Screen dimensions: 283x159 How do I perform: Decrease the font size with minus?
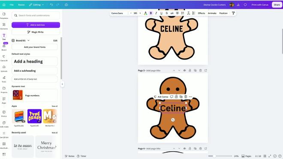(x=131, y=13)
